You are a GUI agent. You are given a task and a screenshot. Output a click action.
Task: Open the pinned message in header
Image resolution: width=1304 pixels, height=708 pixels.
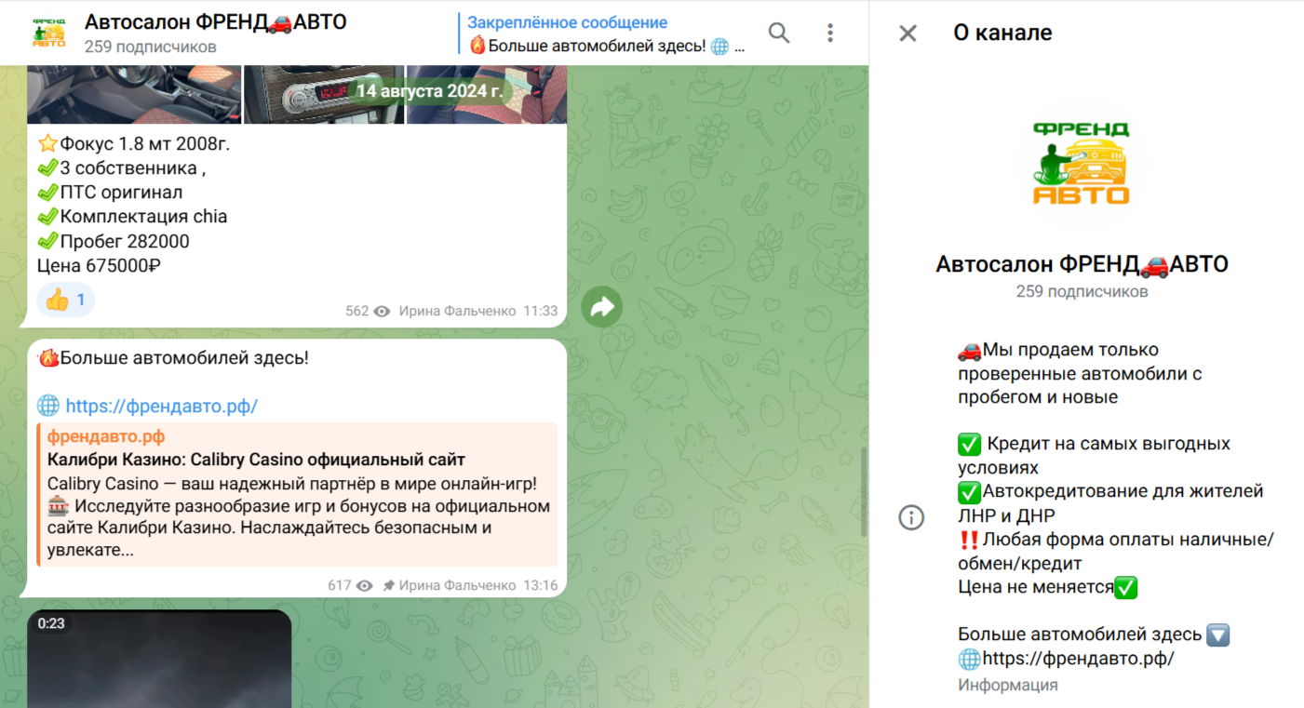(606, 33)
